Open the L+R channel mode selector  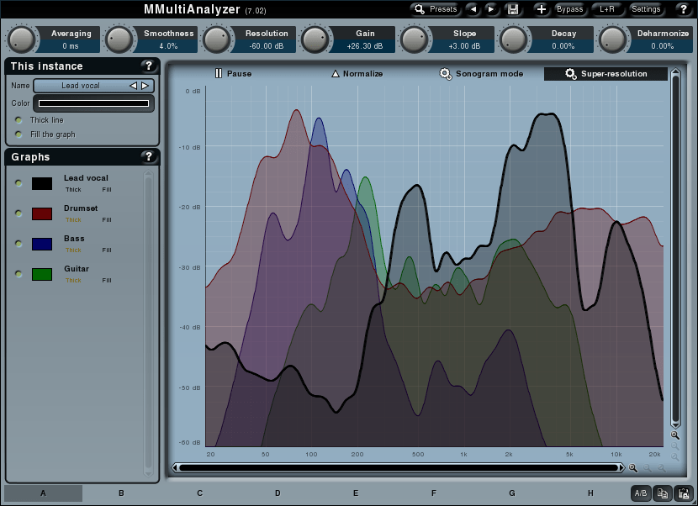coord(606,9)
